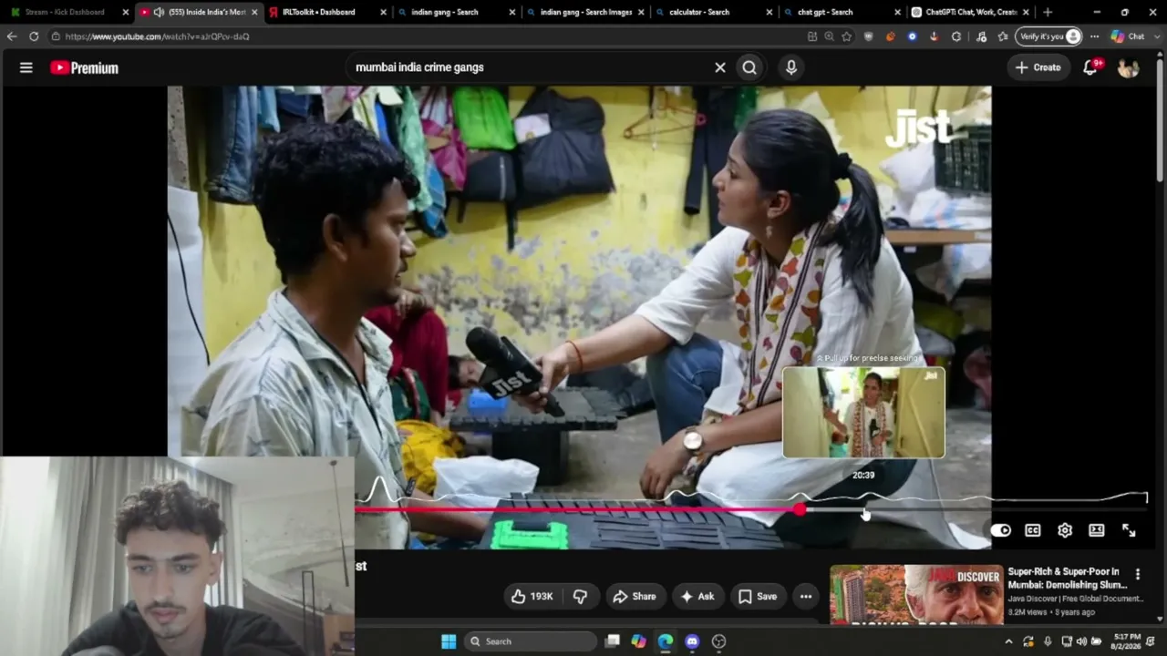Viewport: 1167px width, 656px height.
Task: Open the Copilot Chat sidebar button
Action: coord(1128,36)
